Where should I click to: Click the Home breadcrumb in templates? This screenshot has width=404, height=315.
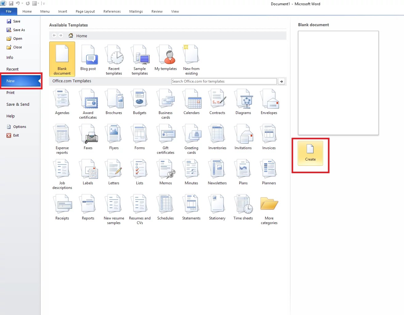coord(81,36)
